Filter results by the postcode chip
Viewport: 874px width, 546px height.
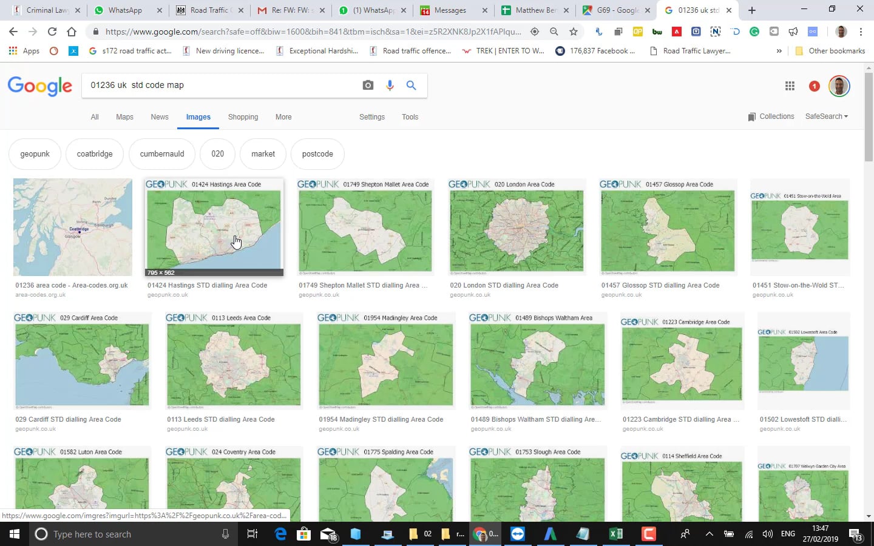click(317, 154)
